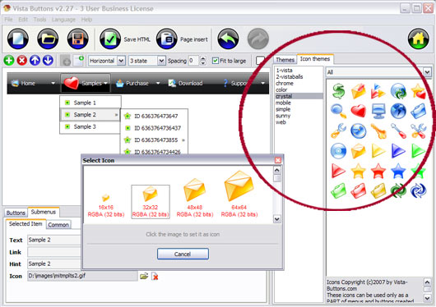Open the Edit menu
Viewport: 436px width, 307px height.
tap(23, 20)
